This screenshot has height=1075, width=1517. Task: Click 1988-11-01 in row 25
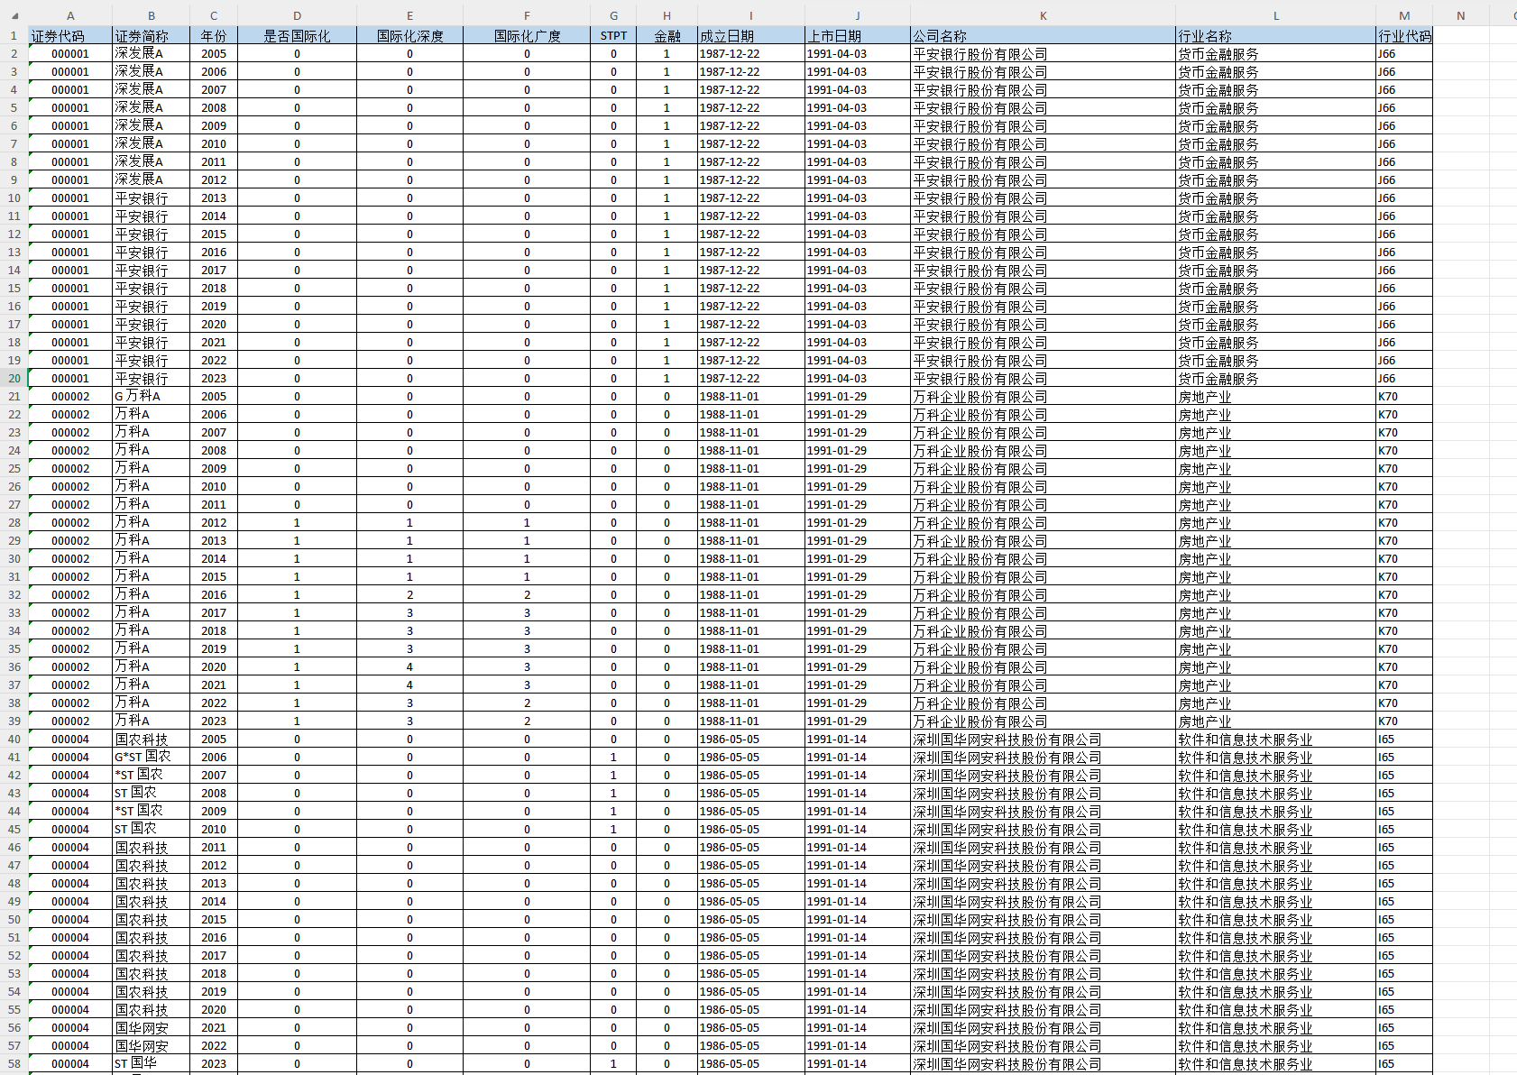(751, 469)
